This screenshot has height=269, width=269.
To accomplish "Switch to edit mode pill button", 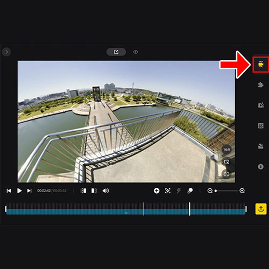I will tap(116, 52).
